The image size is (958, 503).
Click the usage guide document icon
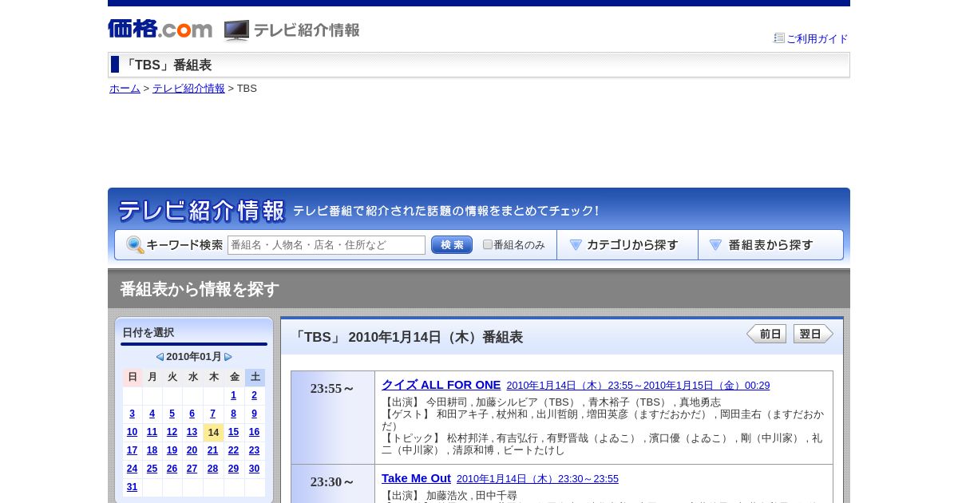click(779, 38)
